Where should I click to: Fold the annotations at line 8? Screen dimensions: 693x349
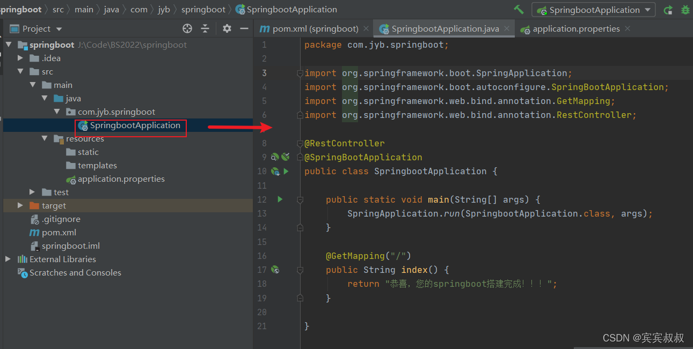[x=301, y=144]
